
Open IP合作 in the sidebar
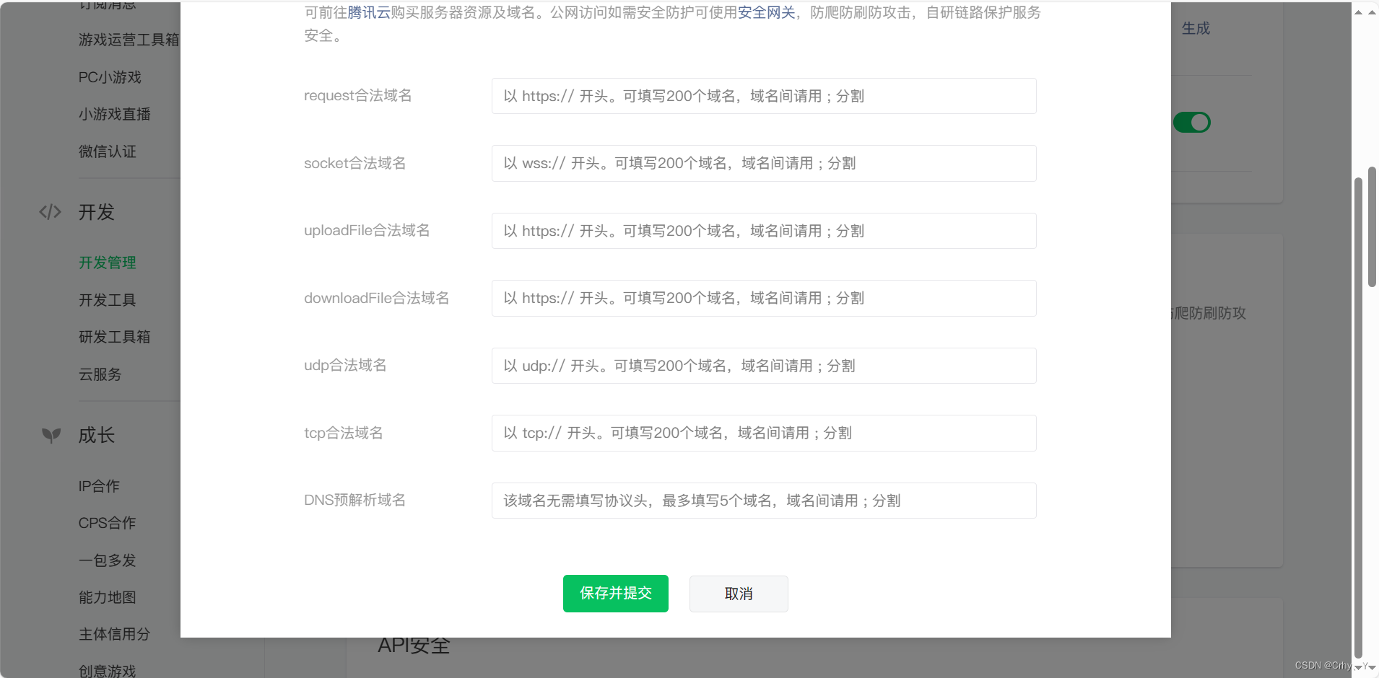pyautogui.click(x=99, y=486)
